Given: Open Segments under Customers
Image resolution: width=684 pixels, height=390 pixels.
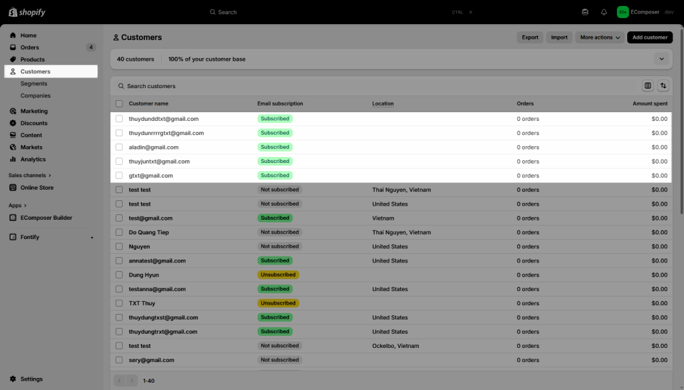Looking at the screenshot, I should [33, 83].
